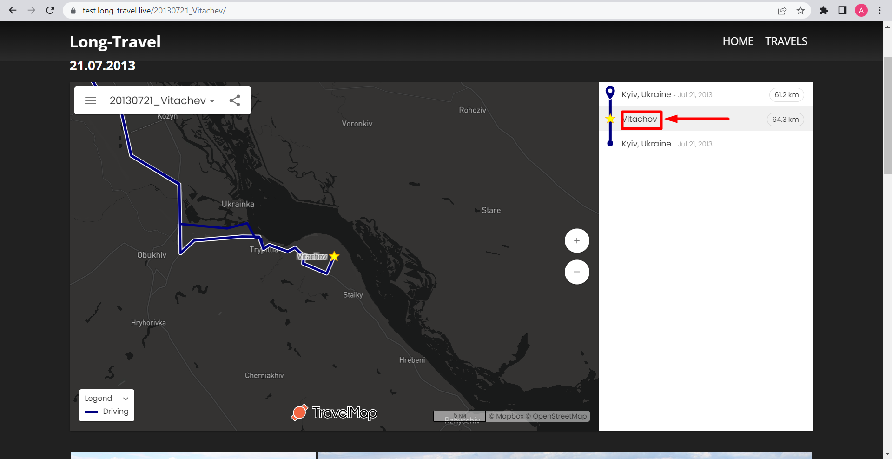Click the Ukrainka label on the map
The height and width of the screenshot is (459, 892).
[x=238, y=204]
